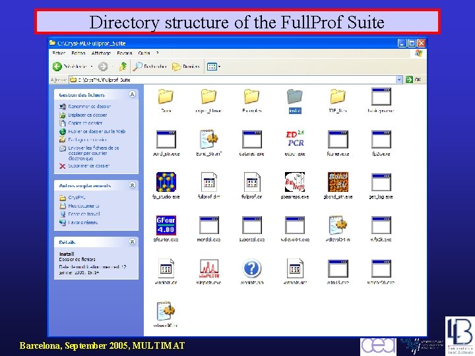Open the highlighted Install folder
Image resolution: width=475 pixels, height=356 pixels.
pyautogui.click(x=295, y=97)
